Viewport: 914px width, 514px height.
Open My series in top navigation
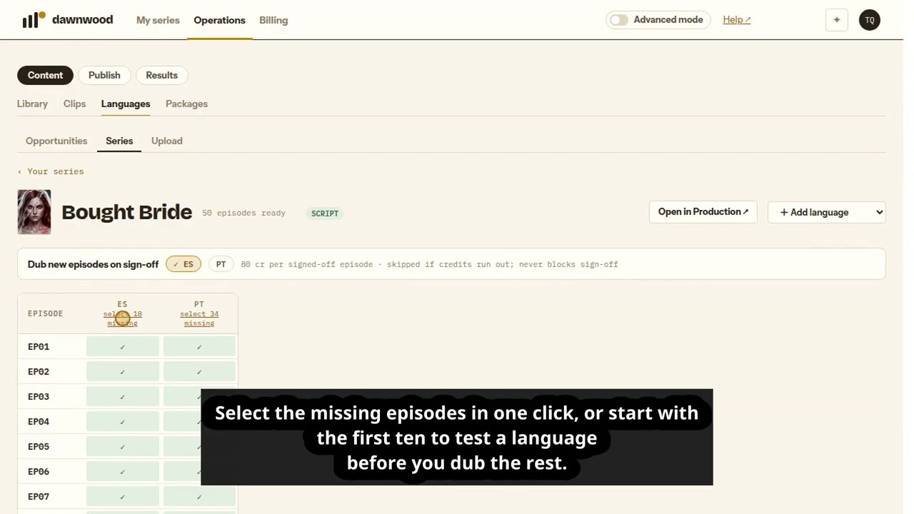pyautogui.click(x=158, y=20)
